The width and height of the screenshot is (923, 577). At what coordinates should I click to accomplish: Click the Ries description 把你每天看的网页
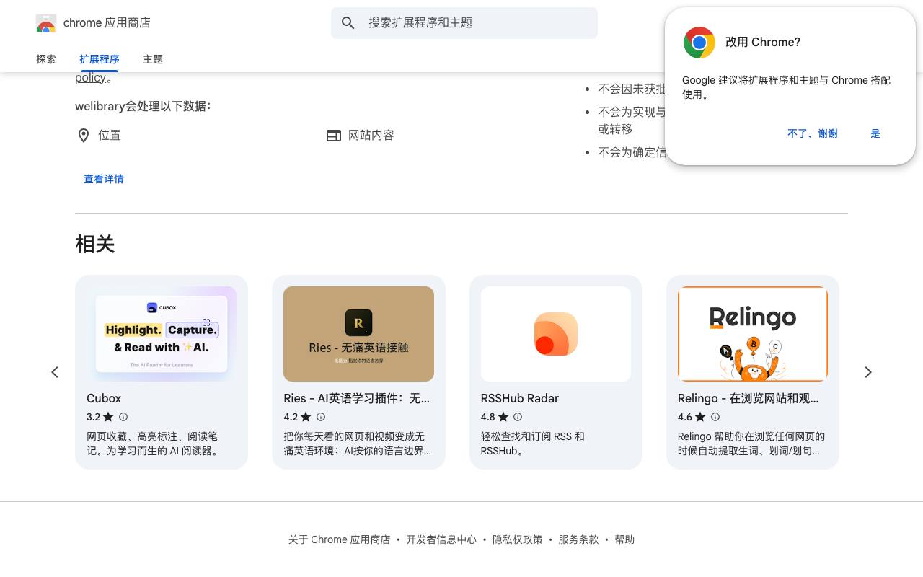point(358,444)
